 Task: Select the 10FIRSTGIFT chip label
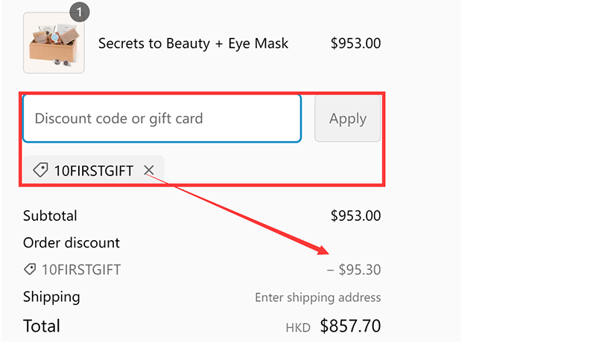pyautogui.click(x=93, y=171)
